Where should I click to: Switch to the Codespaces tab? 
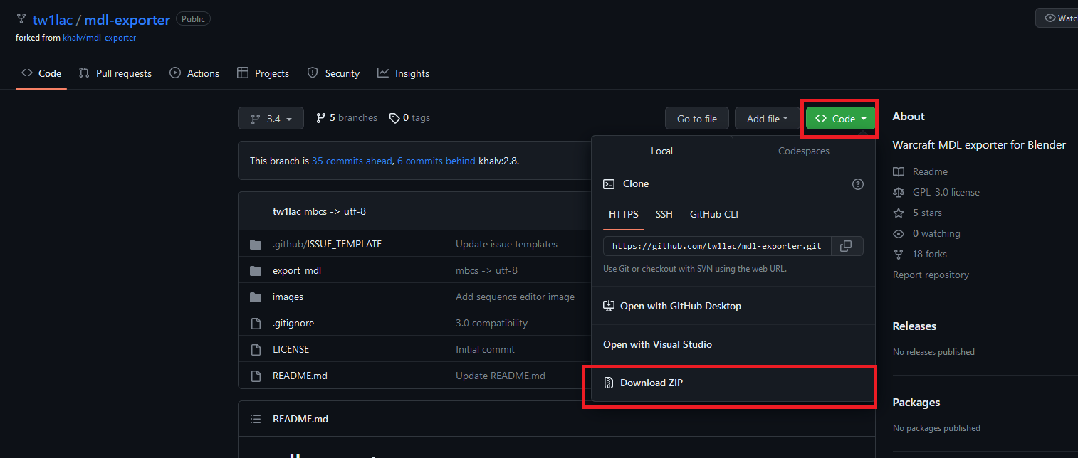click(803, 151)
